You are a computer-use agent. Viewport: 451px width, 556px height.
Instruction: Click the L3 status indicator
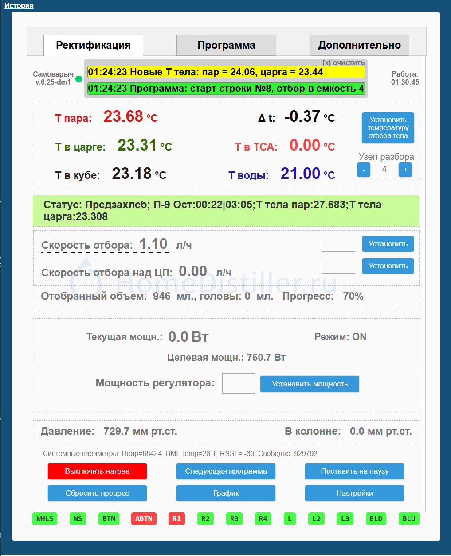coord(345,519)
